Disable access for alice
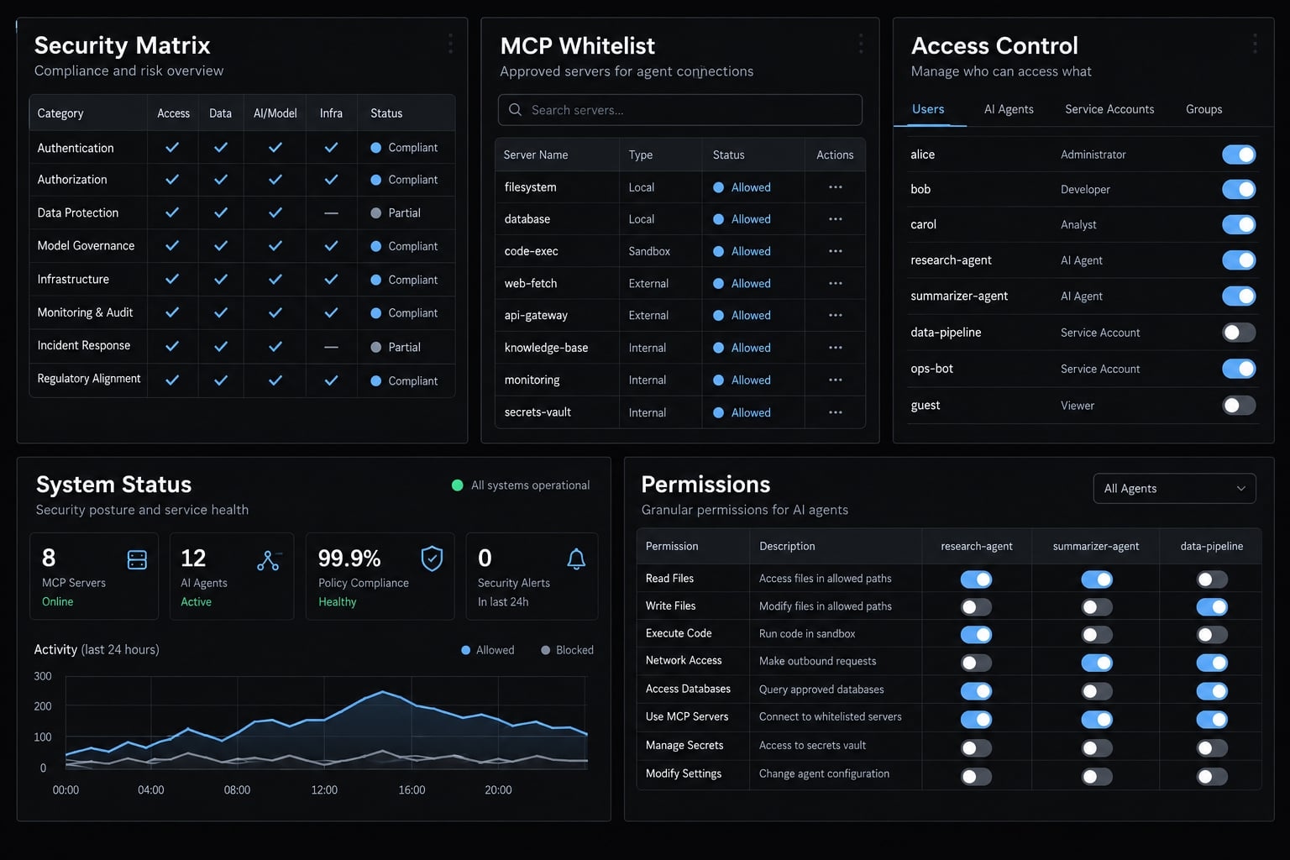 point(1239,155)
